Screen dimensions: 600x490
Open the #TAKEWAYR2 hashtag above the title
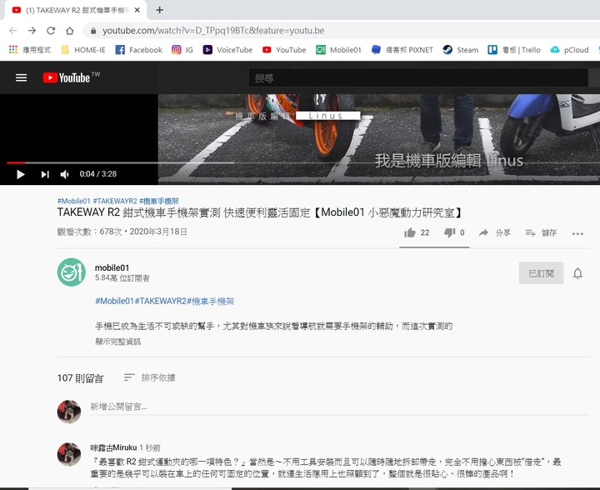click(115, 201)
